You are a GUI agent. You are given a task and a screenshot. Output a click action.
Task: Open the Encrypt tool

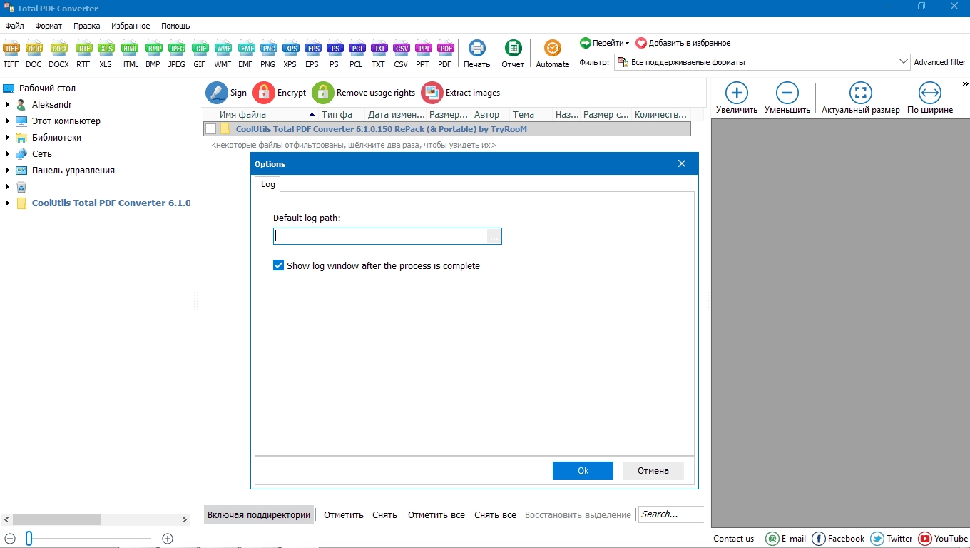coord(279,93)
